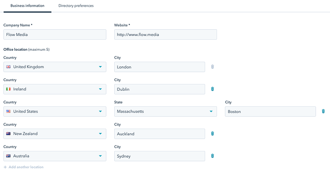
Task: Edit the Dublin city field
Action: click(x=160, y=89)
